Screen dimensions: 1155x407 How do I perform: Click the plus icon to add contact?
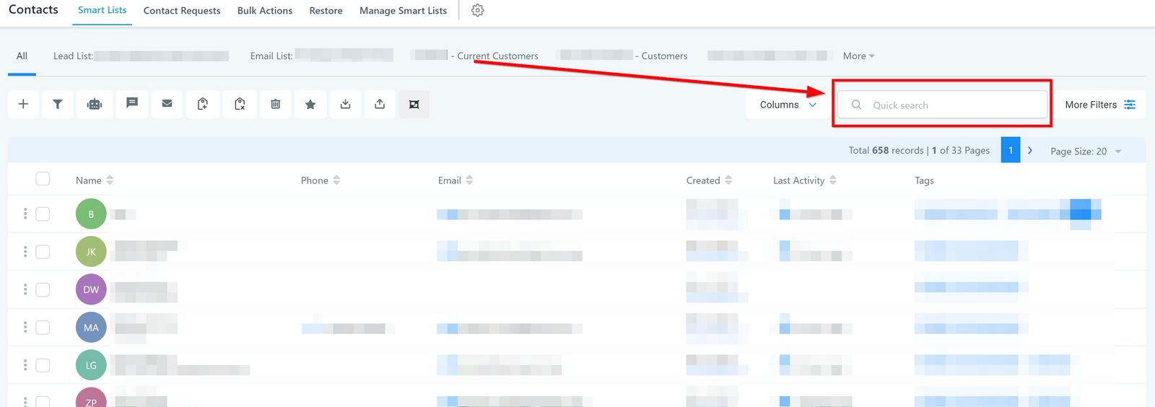point(23,104)
